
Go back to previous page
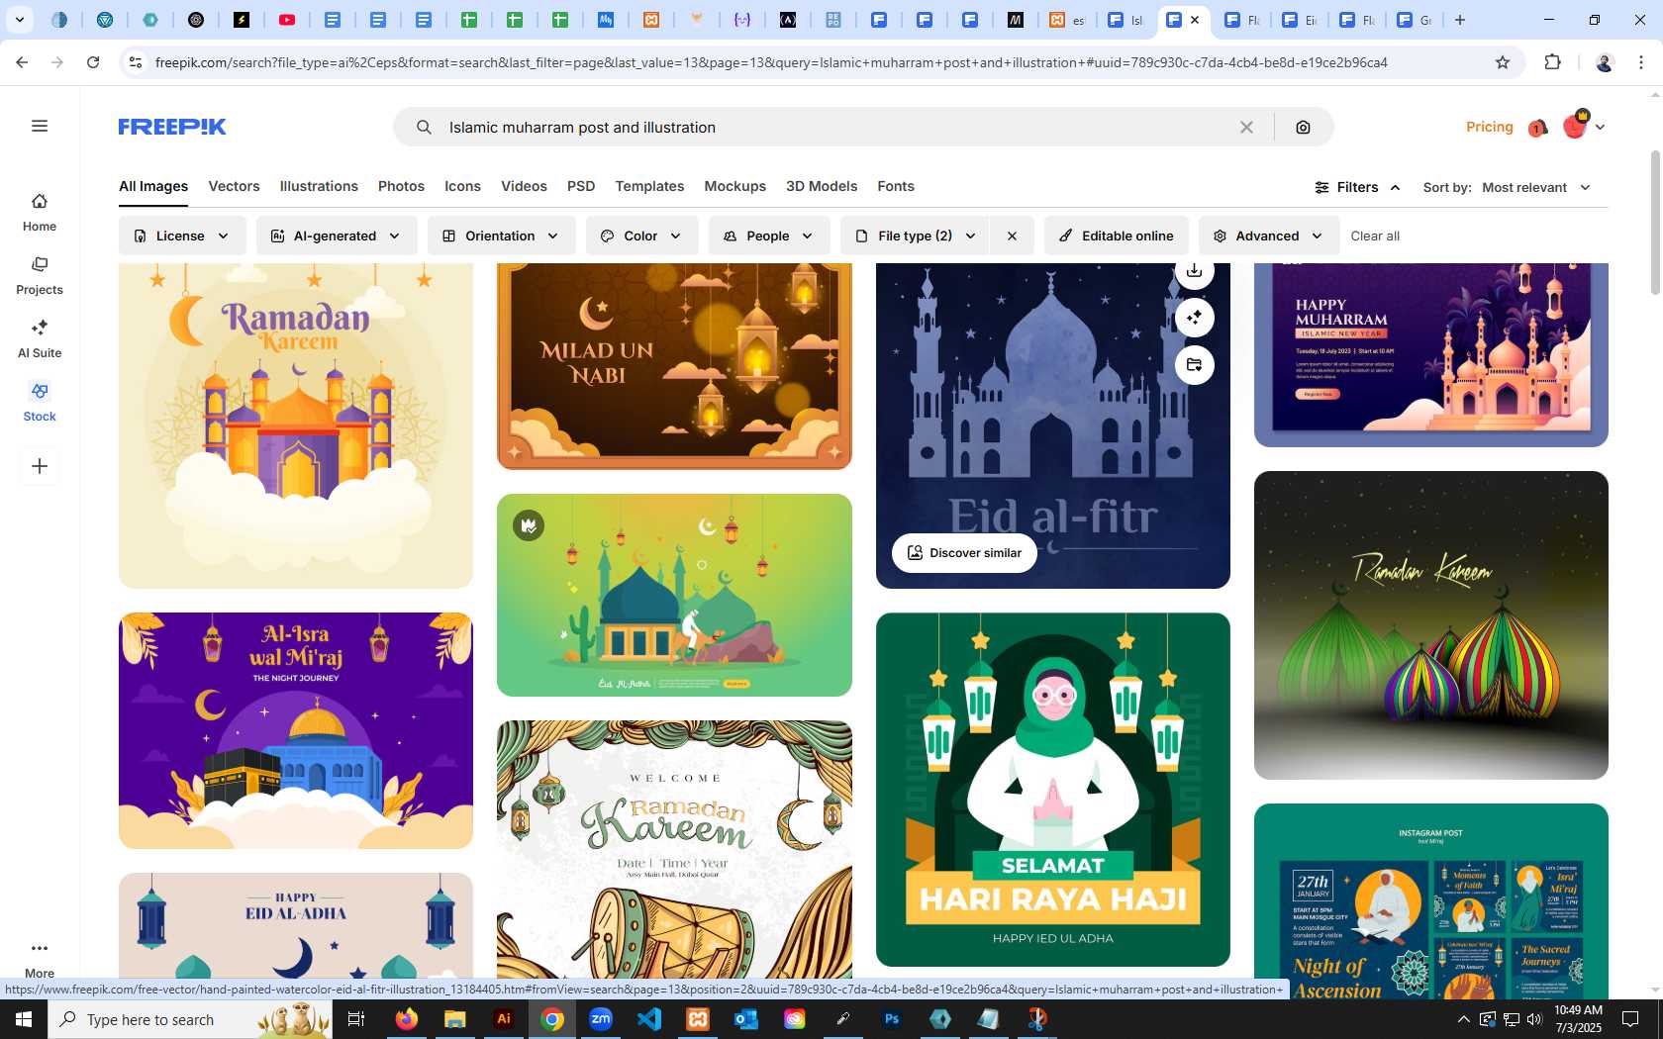(x=22, y=62)
